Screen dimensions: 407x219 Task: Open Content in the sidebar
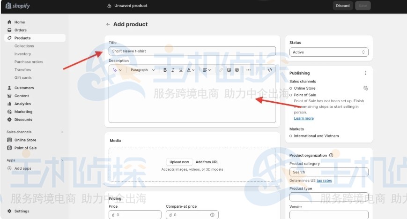pos(22,96)
